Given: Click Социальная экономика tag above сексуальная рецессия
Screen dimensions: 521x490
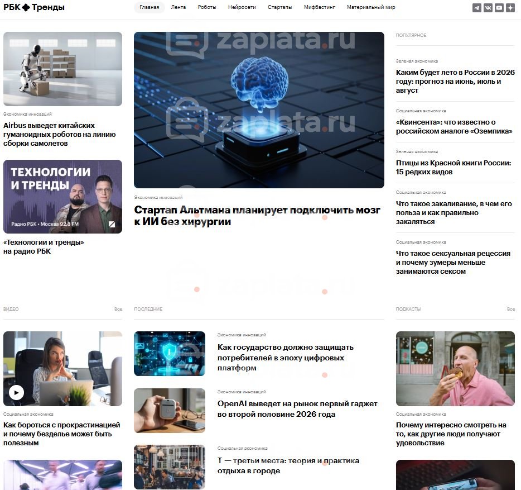Looking at the screenshot, I should (x=421, y=242).
